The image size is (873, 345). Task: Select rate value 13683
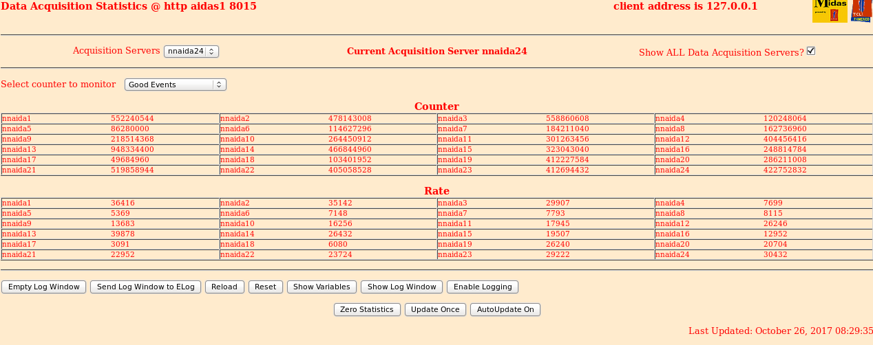tap(123, 223)
